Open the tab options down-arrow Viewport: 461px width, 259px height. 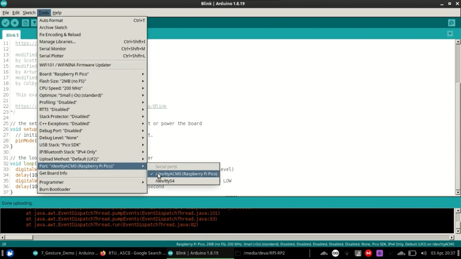[450, 34]
